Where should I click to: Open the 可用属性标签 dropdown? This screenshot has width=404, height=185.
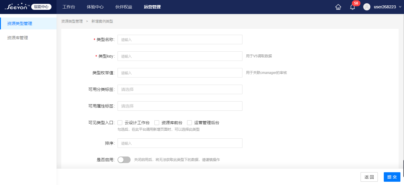coord(180,106)
